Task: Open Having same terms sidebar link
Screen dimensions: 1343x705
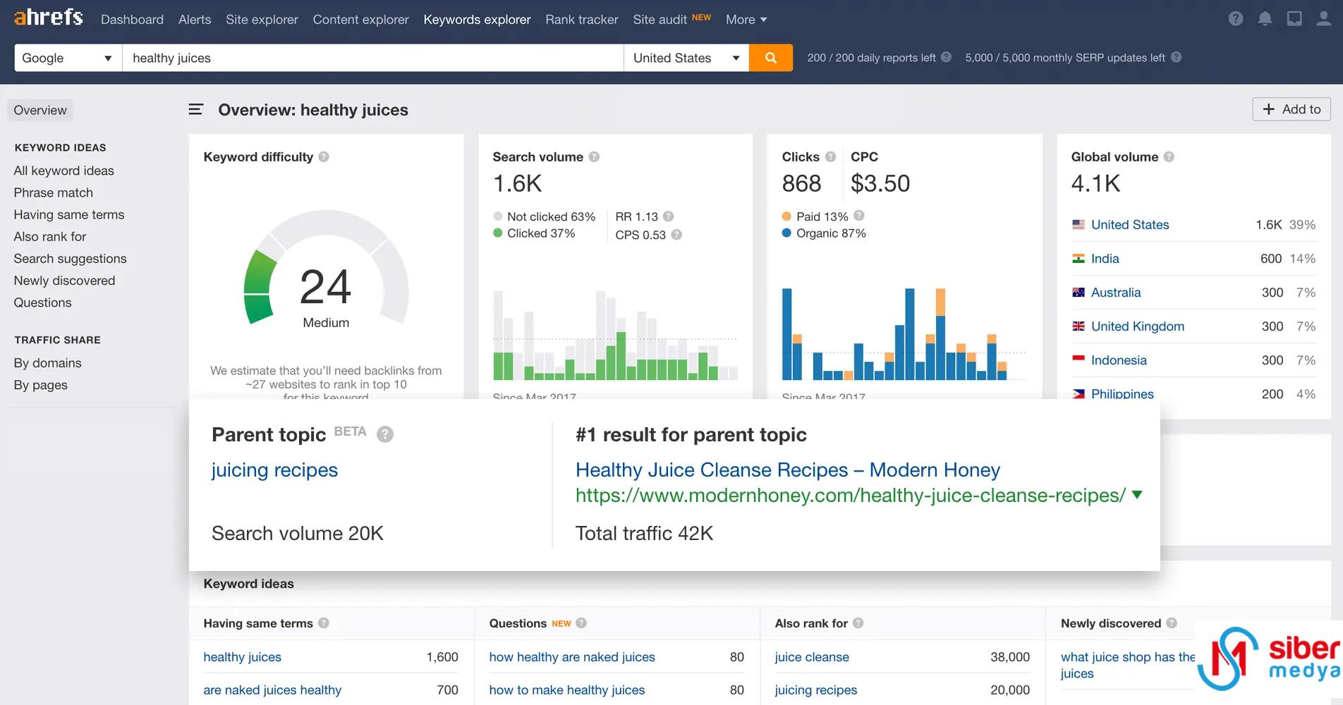Action: 69,214
